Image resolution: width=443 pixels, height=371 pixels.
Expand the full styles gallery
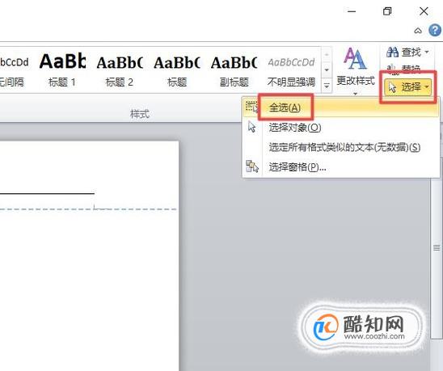[327, 86]
